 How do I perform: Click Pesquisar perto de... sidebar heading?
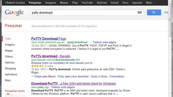(15, 92)
